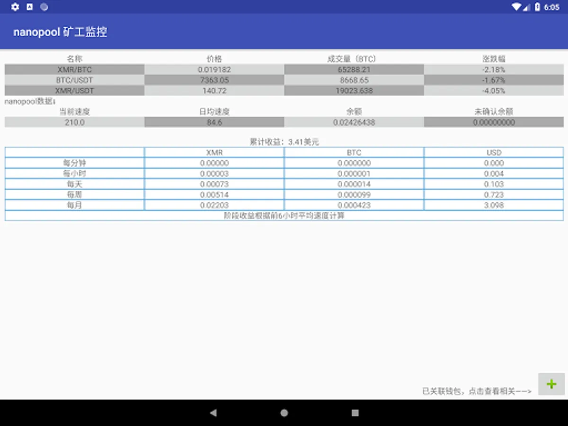Tap change percentage -4.05%
Viewport: 568px width, 426px height.
tap(494, 90)
